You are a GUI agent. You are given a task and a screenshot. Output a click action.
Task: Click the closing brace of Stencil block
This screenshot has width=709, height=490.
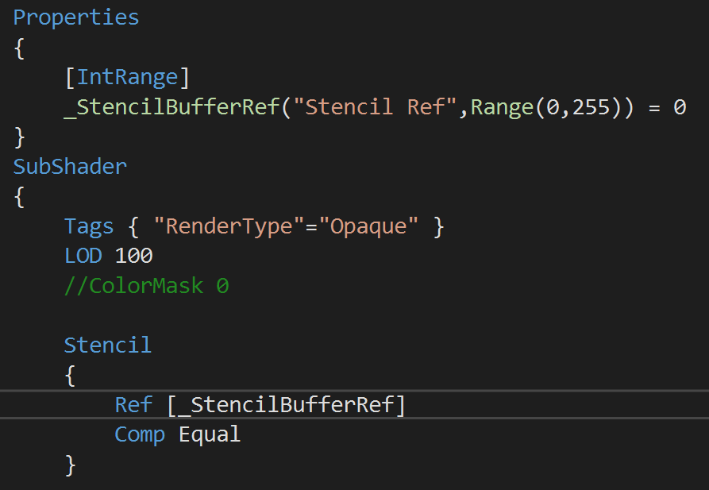click(70, 465)
